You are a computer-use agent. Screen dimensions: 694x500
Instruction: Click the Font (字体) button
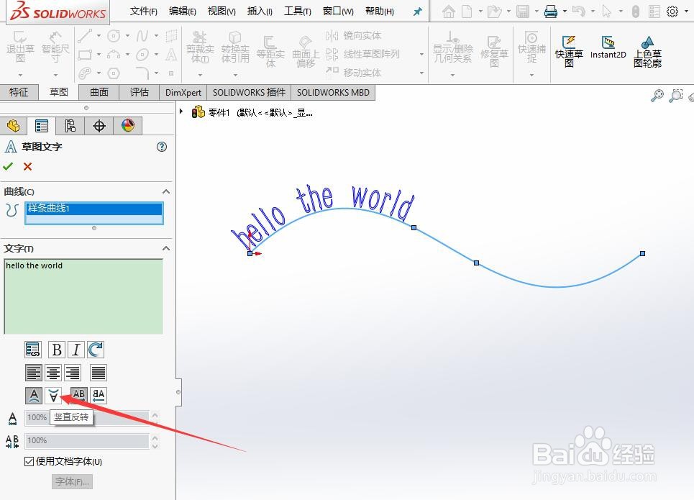(x=72, y=481)
